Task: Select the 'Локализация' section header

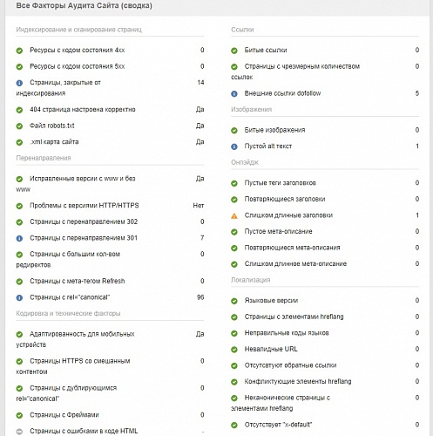Action: [251, 280]
